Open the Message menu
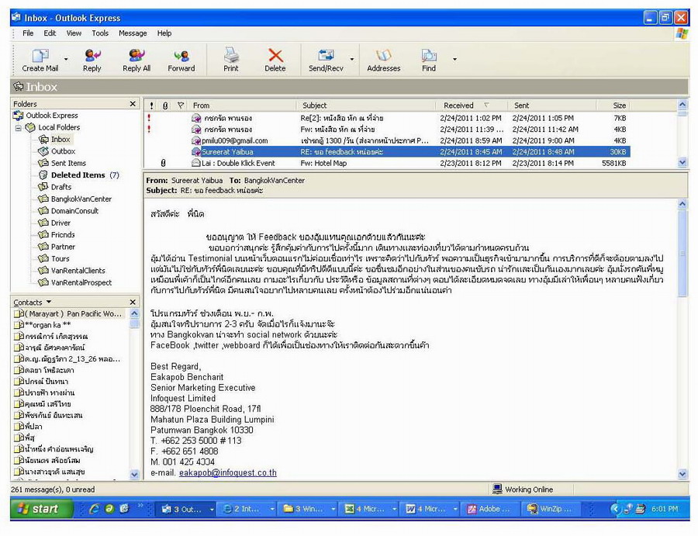698x536 pixels. [x=133, y=33]
